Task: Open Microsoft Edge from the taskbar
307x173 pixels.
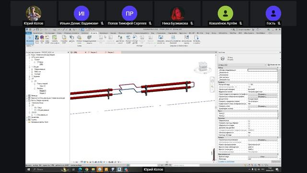Action: pyautogui.click(x=80, y=169)
